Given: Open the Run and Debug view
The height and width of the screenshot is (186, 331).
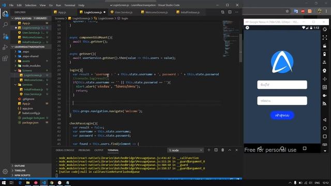Looking at the screenshot, I should coord(5,47).
